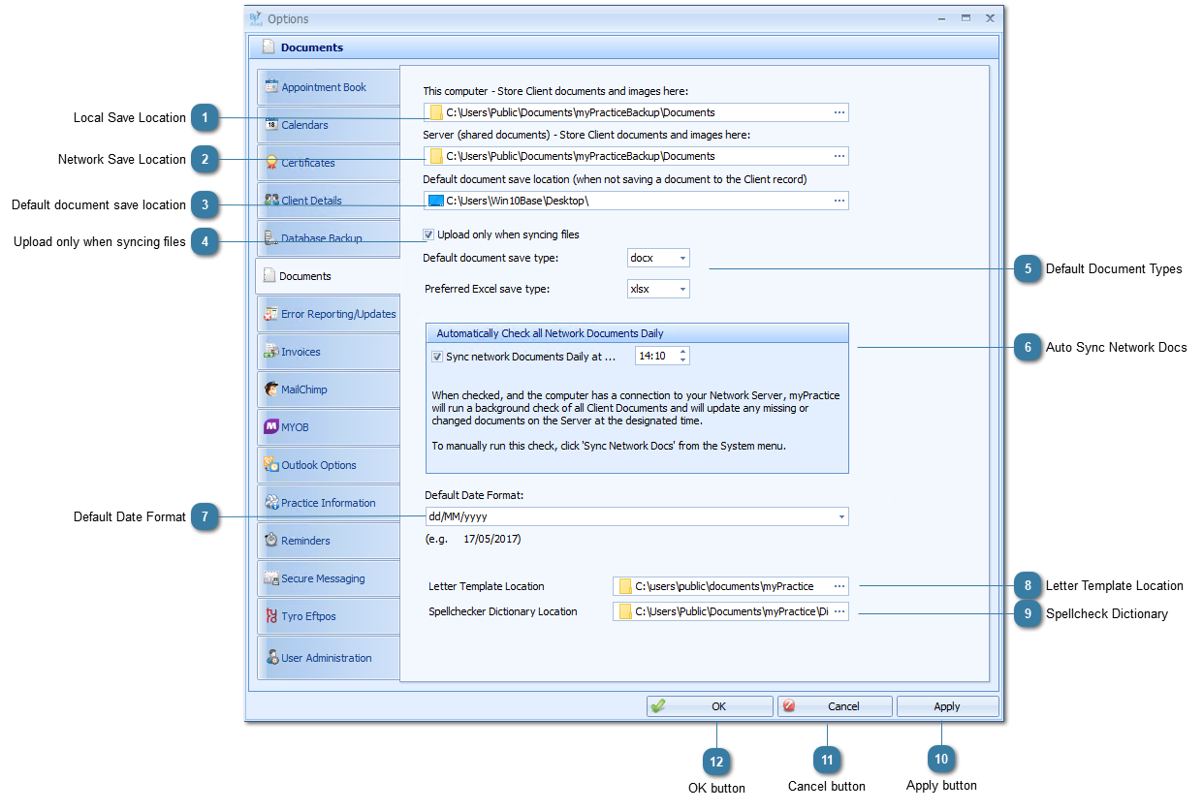Click the OK button
The width and height of the screenshot is (1203, 811).
coord(710,706)
